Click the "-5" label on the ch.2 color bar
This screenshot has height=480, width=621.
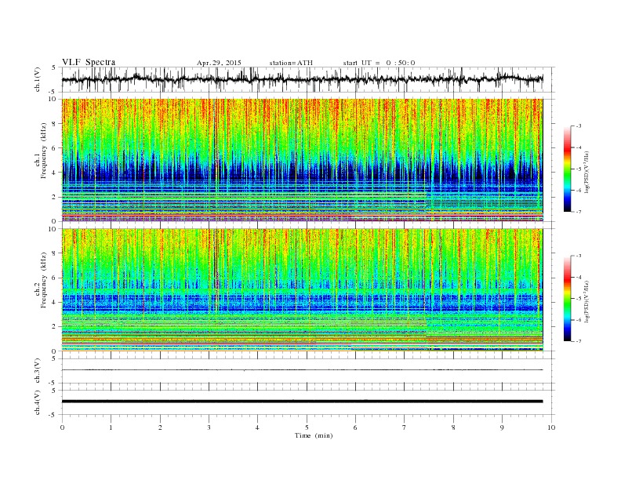tap(579, 299)
